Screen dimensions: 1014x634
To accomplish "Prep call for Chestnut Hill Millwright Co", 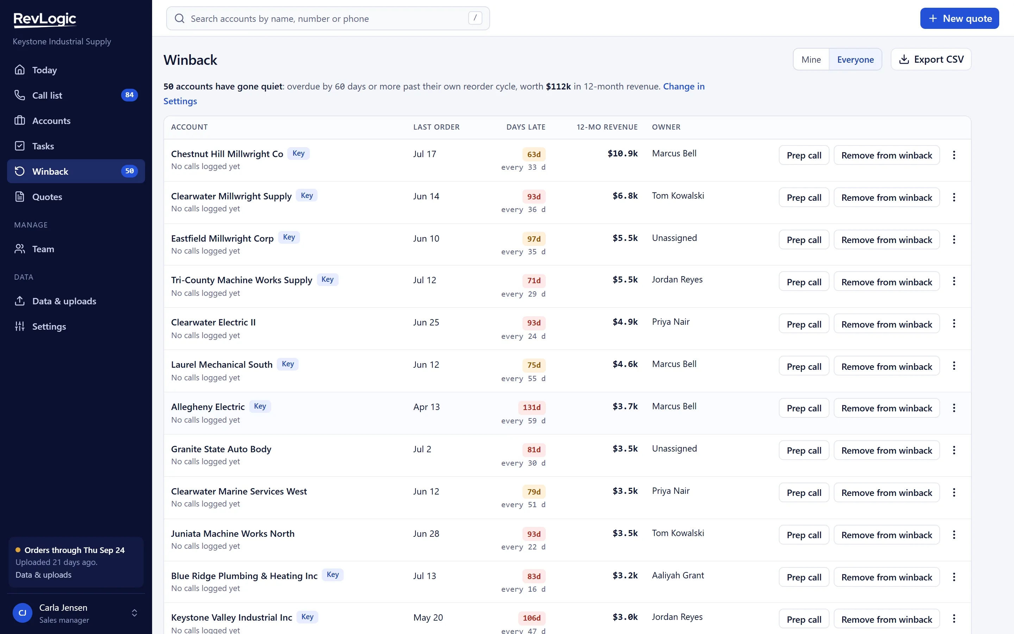I will point(804,155).
